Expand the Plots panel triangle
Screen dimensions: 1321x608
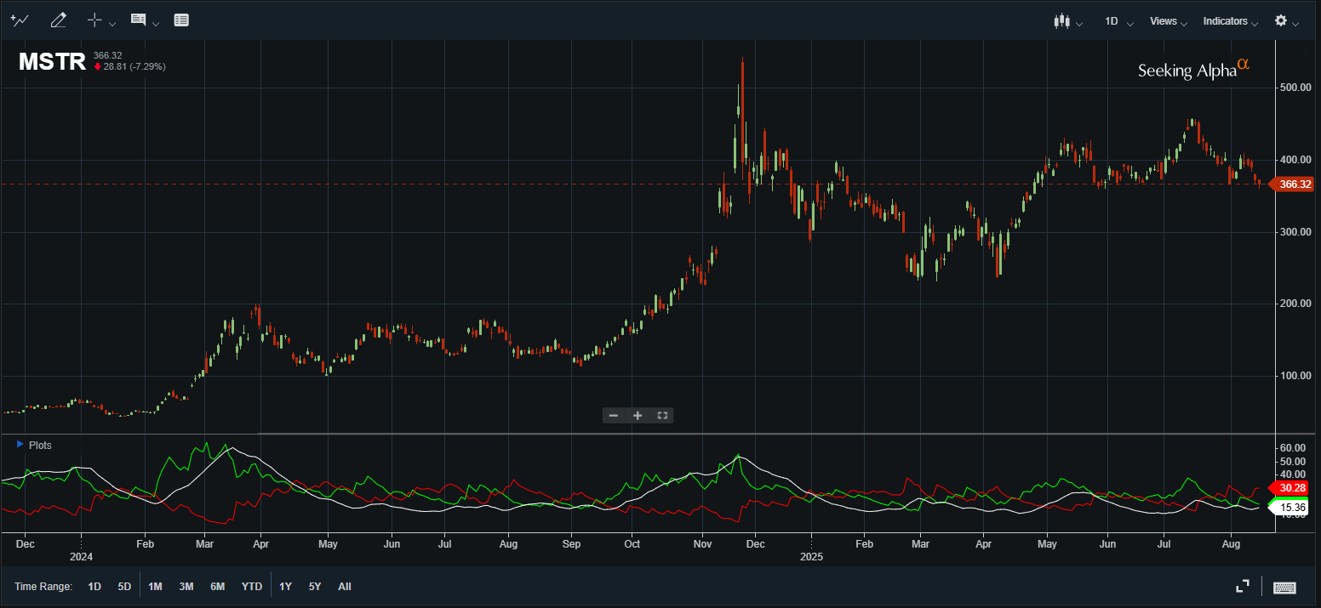pyautogui.click(x=20, y=445)
